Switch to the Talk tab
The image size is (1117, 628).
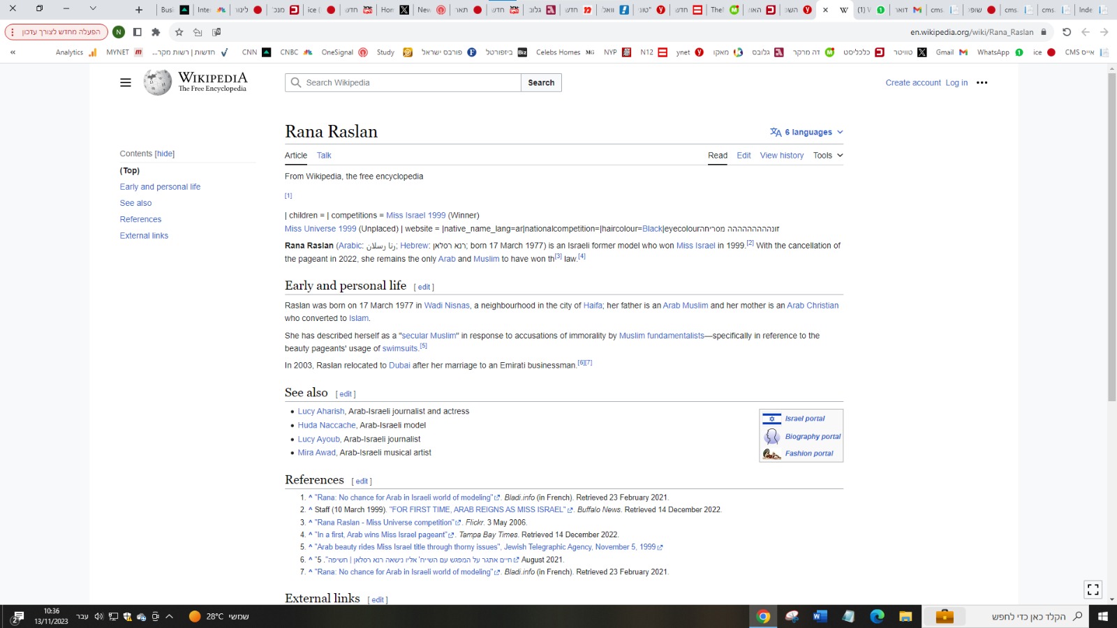coord(324,156)
